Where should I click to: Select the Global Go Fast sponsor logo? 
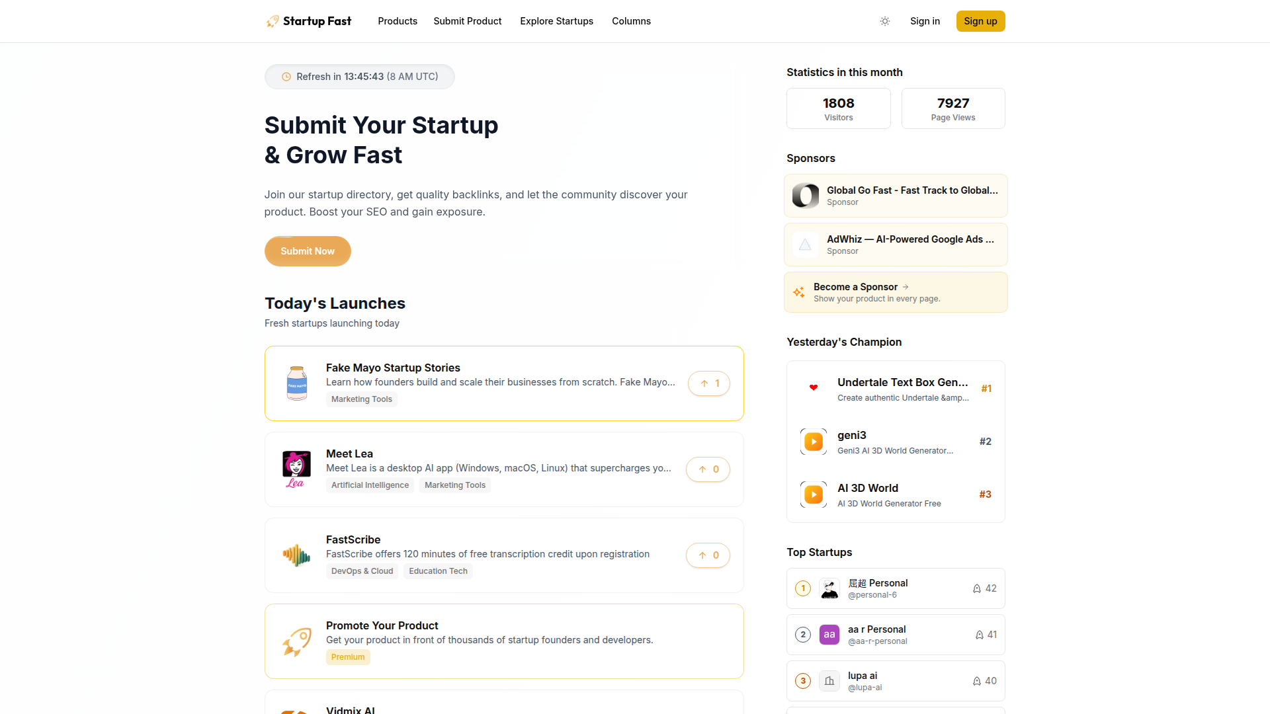pos(805,196)
